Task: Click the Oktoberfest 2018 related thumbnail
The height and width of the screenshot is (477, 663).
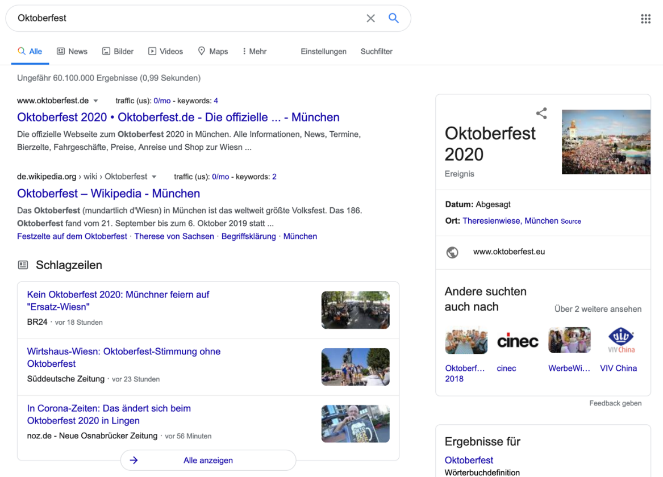Action: (466, 341)
